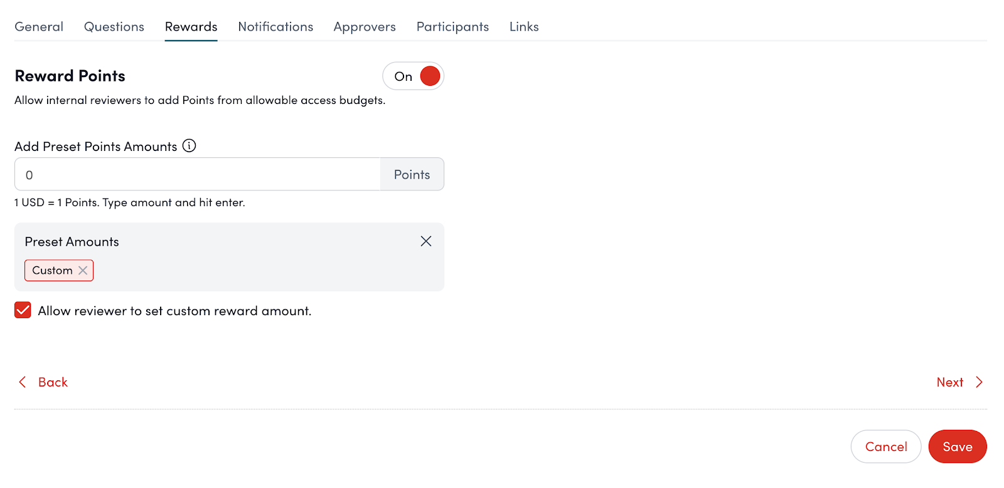This screenshot has height=488, width=1004.
Task: Switch to the Questions tab
Action: [114, 27]
